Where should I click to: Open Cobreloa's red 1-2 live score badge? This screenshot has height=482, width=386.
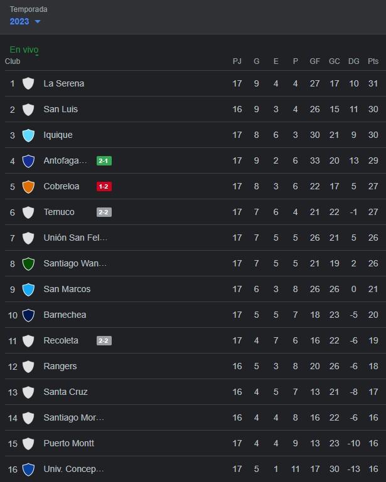click(x=104, y=187)
